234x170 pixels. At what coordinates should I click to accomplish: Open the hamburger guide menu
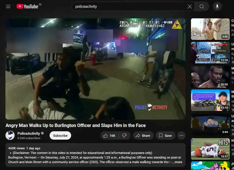[x=8, y=7]
